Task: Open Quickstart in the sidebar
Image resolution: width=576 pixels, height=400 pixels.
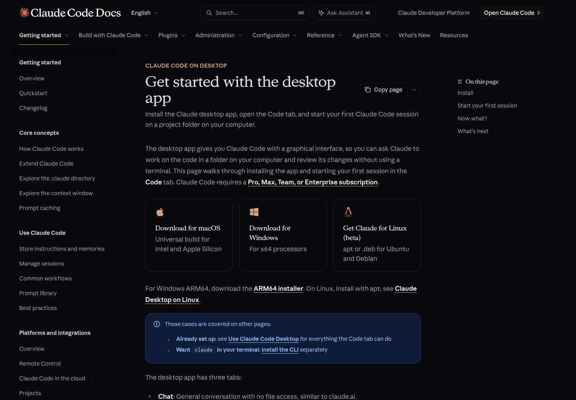Action: pos(33,93)
